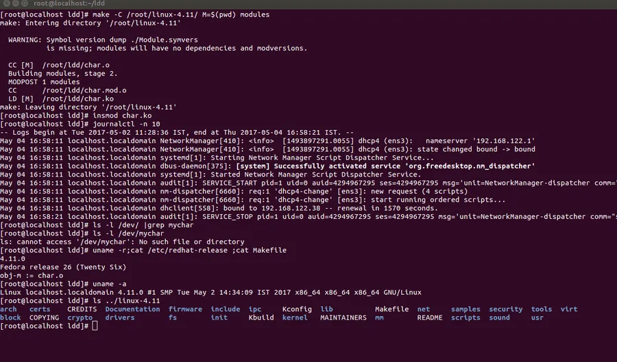Click the WARNING: Symbol version dump line
Viewport: 617px width, 362px height.
click(x=103, y=40)
